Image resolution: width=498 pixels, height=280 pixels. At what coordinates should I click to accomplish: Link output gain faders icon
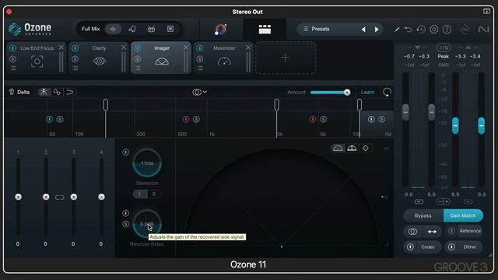(x=468, y=201)
